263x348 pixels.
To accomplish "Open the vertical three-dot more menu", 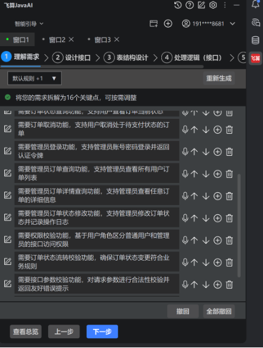I will coord(225,5).
